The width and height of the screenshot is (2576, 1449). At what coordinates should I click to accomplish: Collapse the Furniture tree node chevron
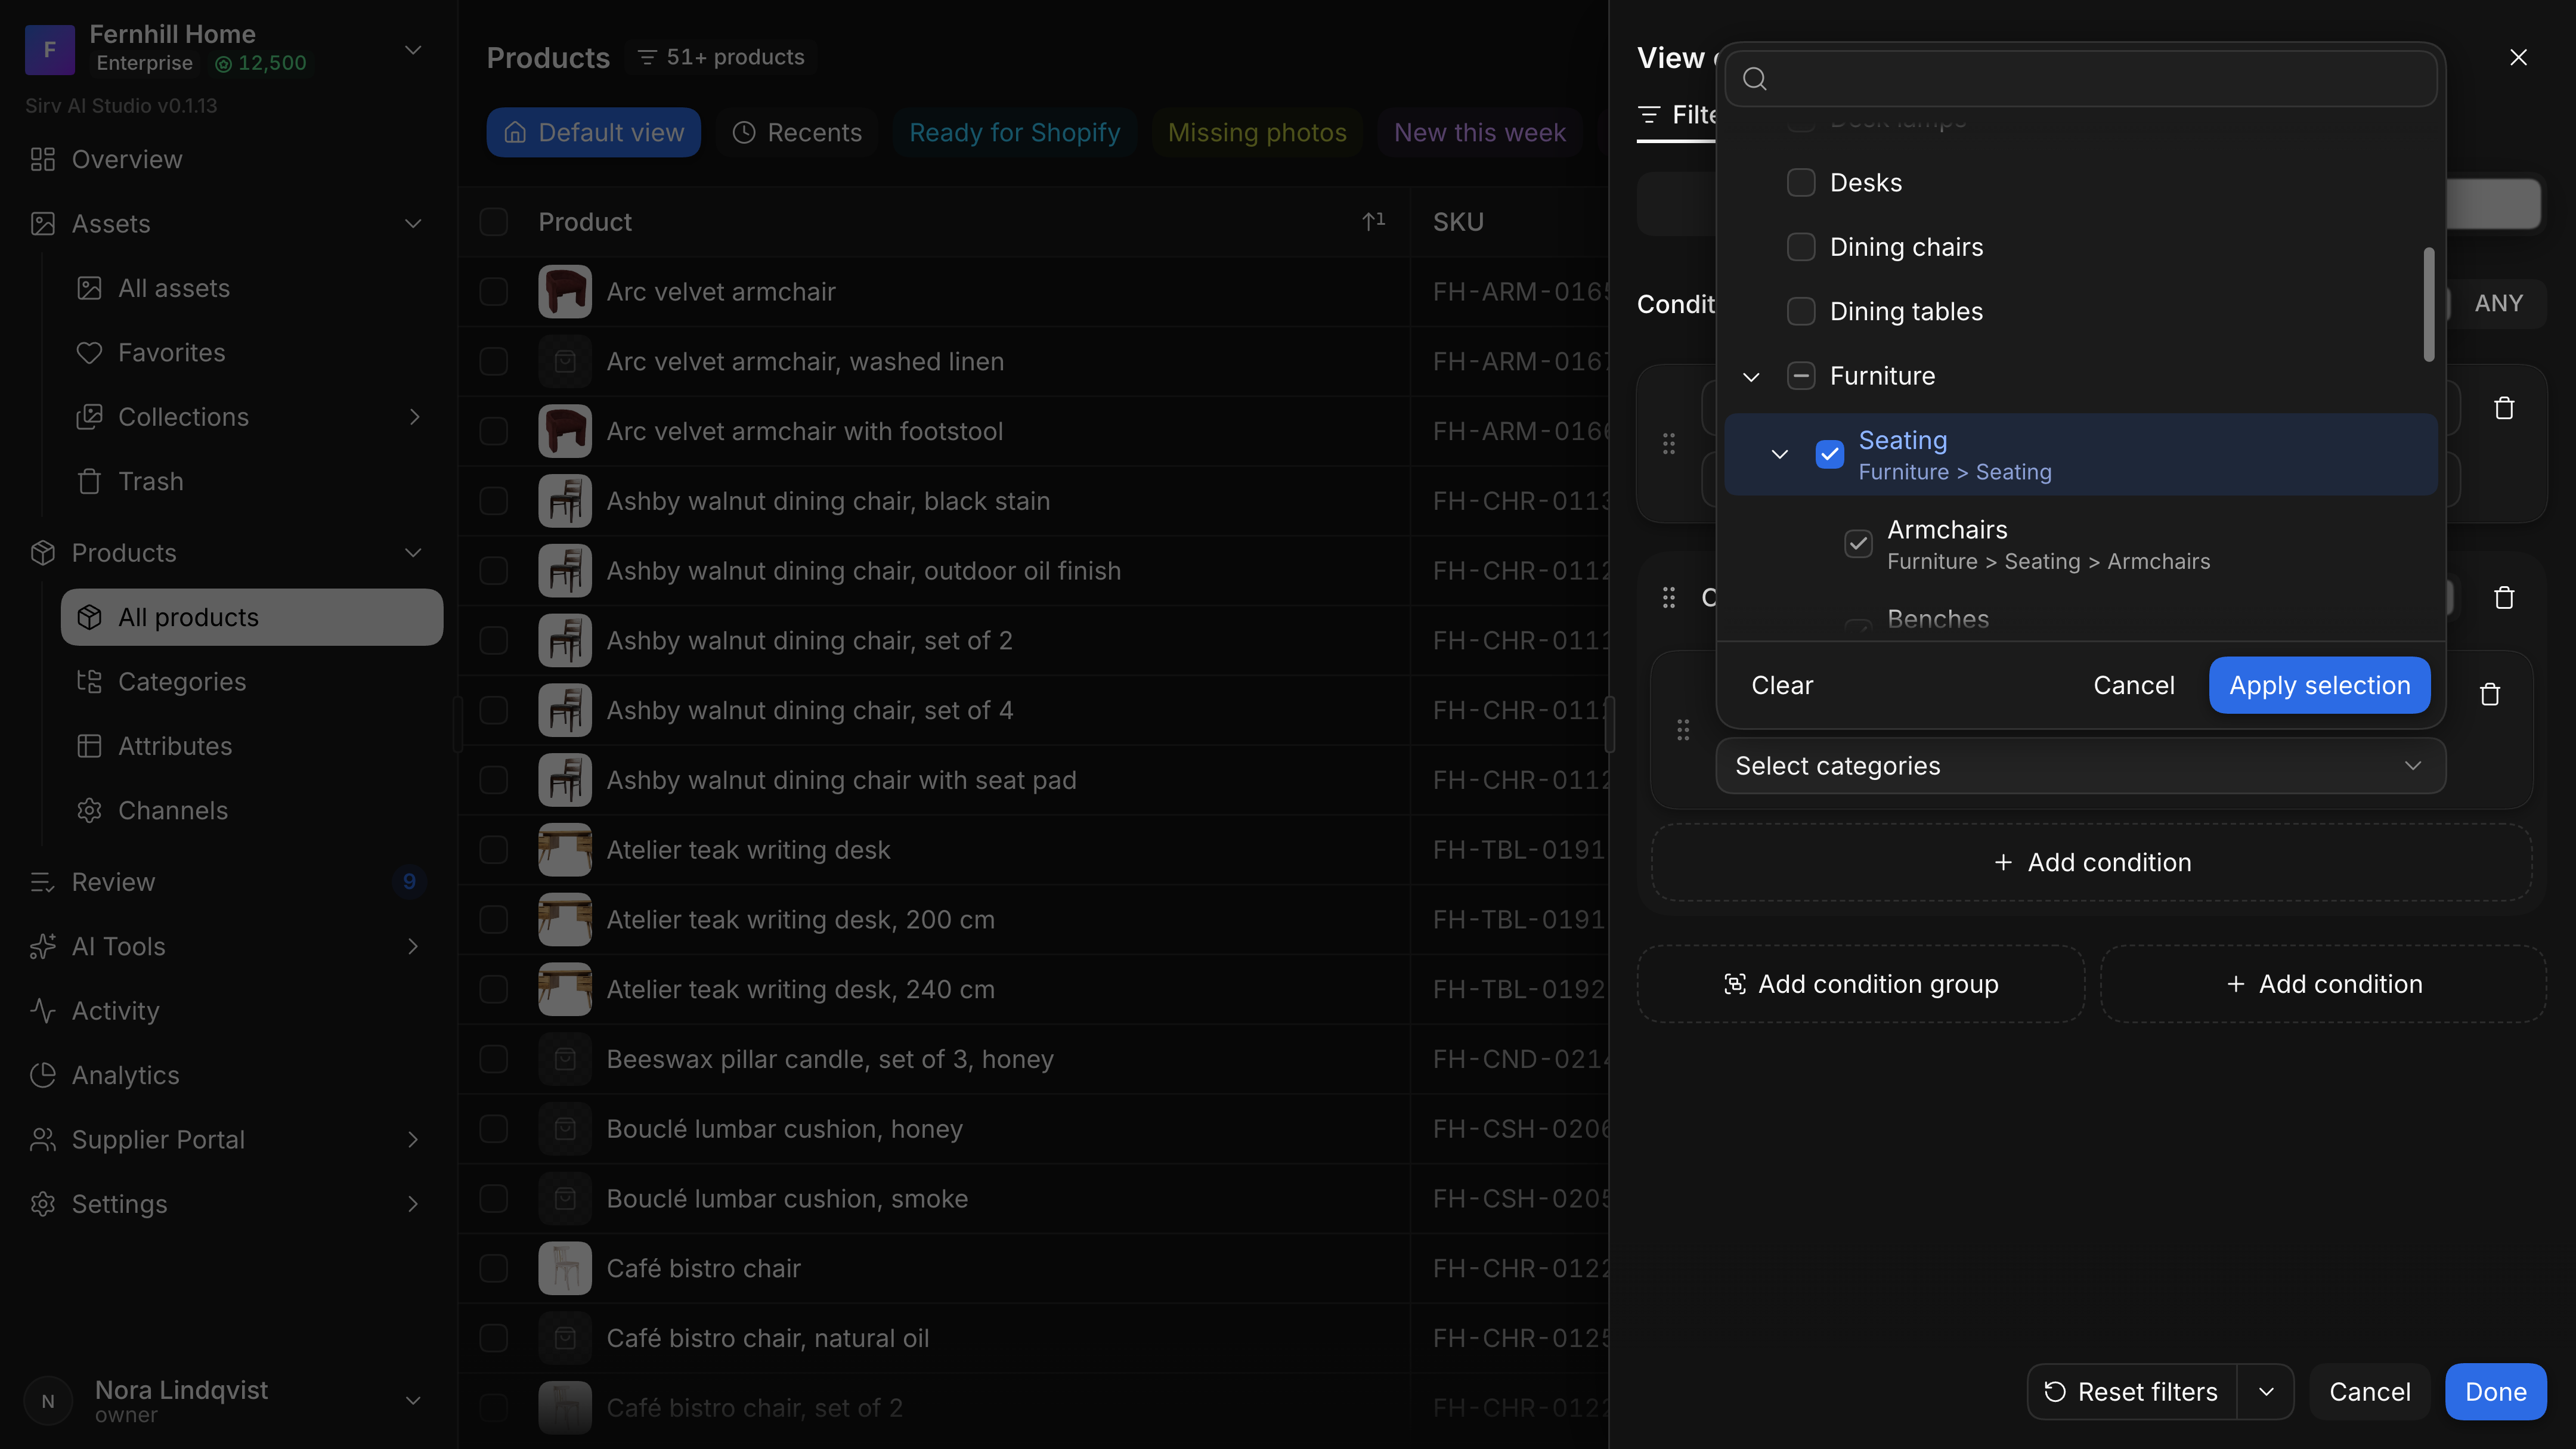point(1751,377)
